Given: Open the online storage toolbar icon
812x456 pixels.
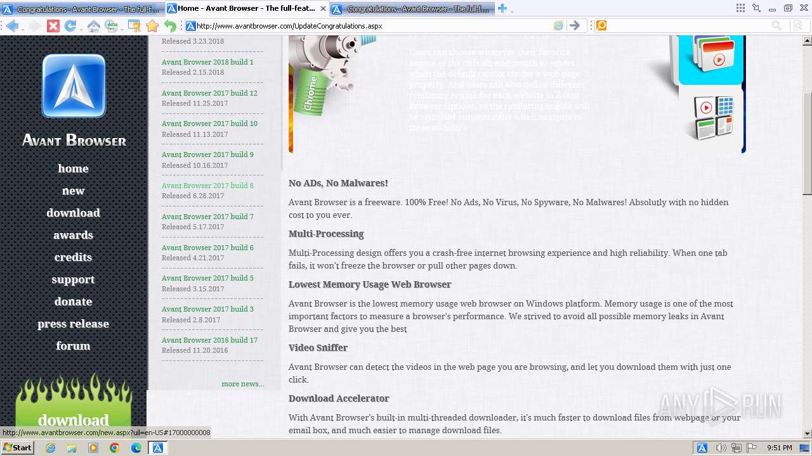Looking at the screenshot, I should 111,26.
